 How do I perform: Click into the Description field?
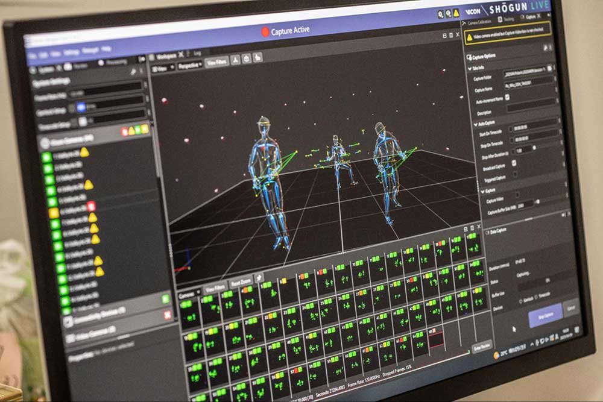pos(531,105)
